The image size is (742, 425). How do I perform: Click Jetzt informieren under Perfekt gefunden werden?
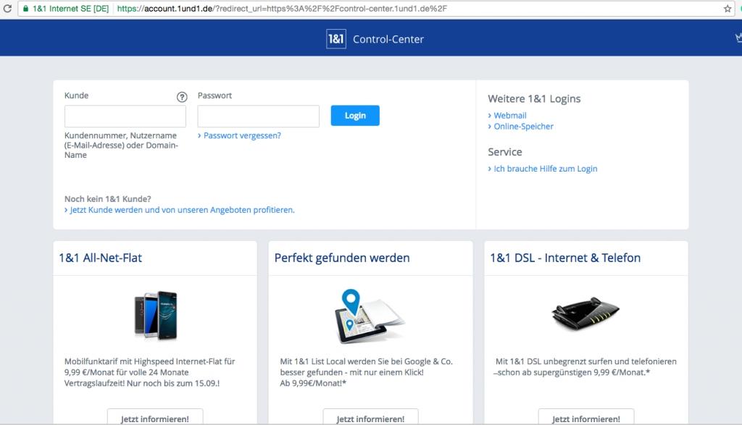370,418
